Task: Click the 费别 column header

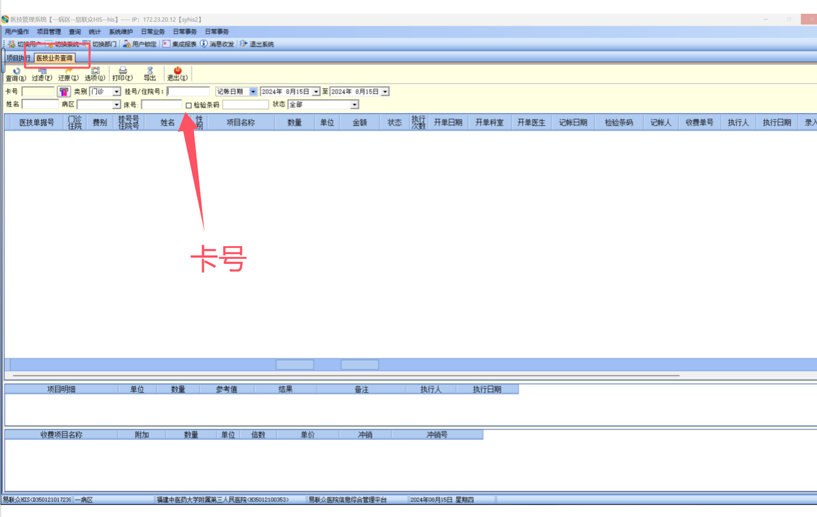Action: tap(100, 123)
